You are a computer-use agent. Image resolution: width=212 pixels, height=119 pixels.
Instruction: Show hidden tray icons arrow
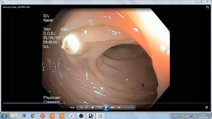click(x=180, y=116)
